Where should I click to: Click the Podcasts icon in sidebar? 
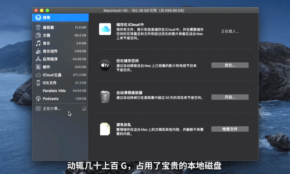tap(38, 99)
